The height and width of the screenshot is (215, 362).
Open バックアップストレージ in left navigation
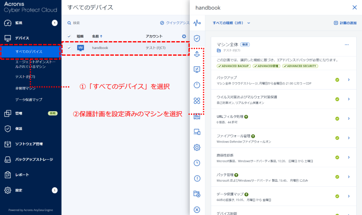click(34, 159)
